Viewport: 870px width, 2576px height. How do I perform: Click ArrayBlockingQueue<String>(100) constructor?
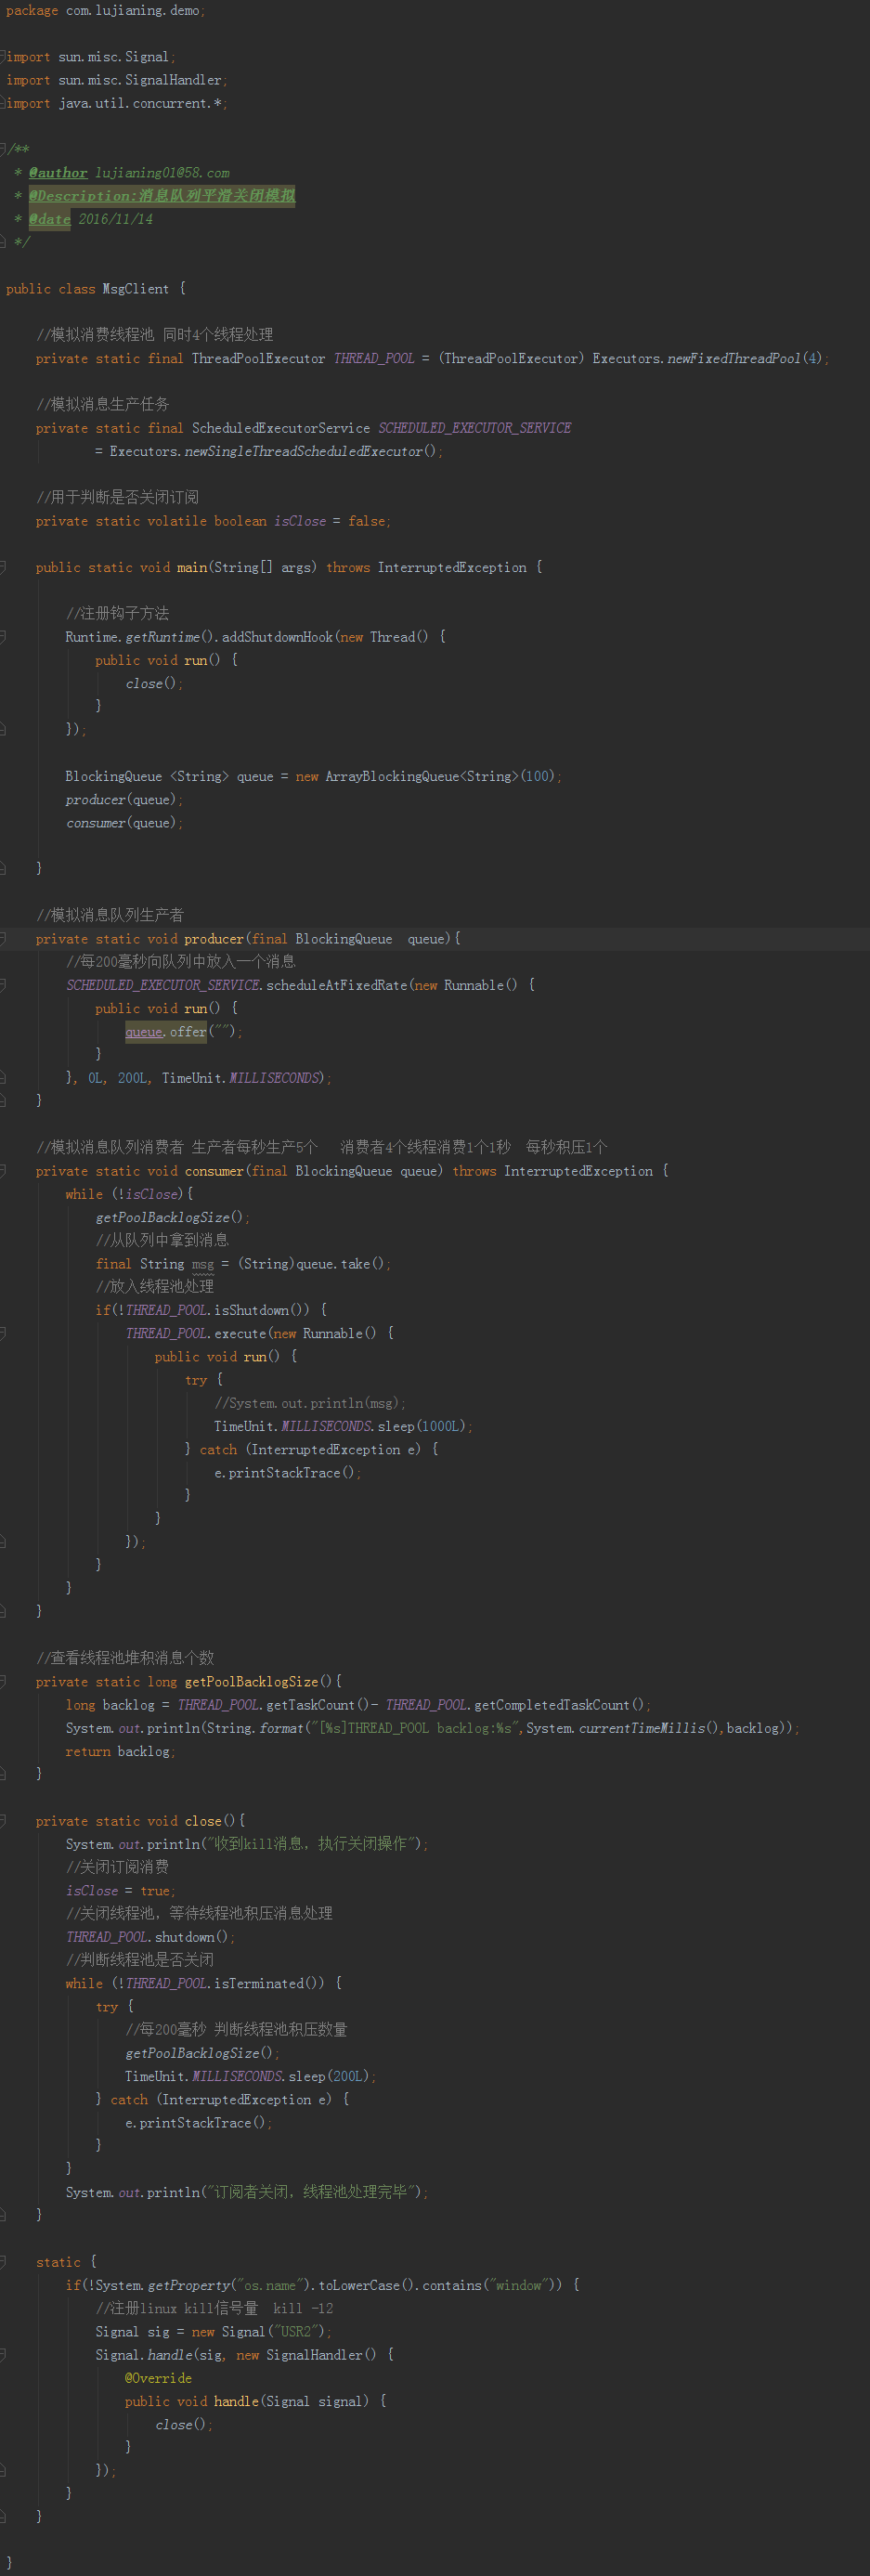pos(440,777)
